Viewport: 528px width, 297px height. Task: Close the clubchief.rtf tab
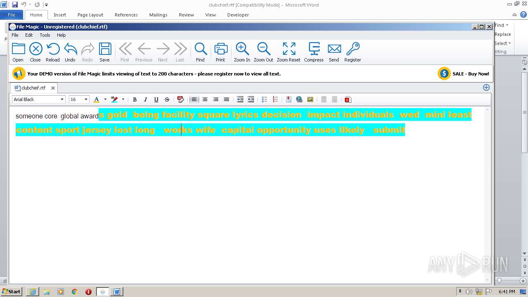coord(53,88)
